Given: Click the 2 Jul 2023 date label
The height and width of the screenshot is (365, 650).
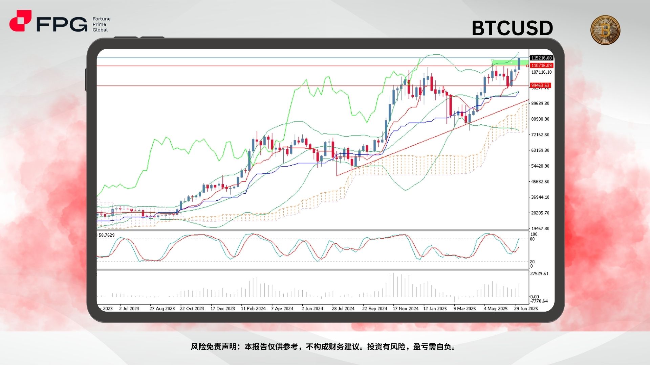Looking at the screenshot, I should pos(129,309).
